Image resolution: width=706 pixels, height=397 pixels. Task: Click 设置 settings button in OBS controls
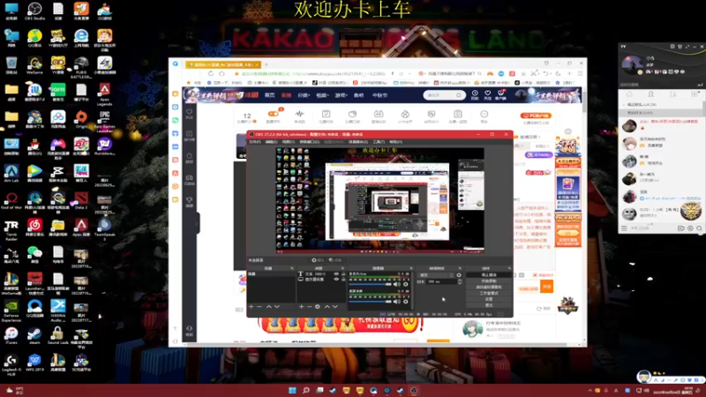pyautogui.click(x=489, y=299)
